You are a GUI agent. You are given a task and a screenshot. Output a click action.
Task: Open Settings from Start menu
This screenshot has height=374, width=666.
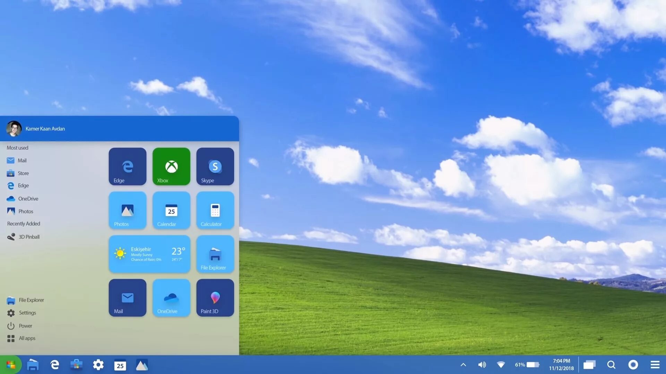point(26,312)
